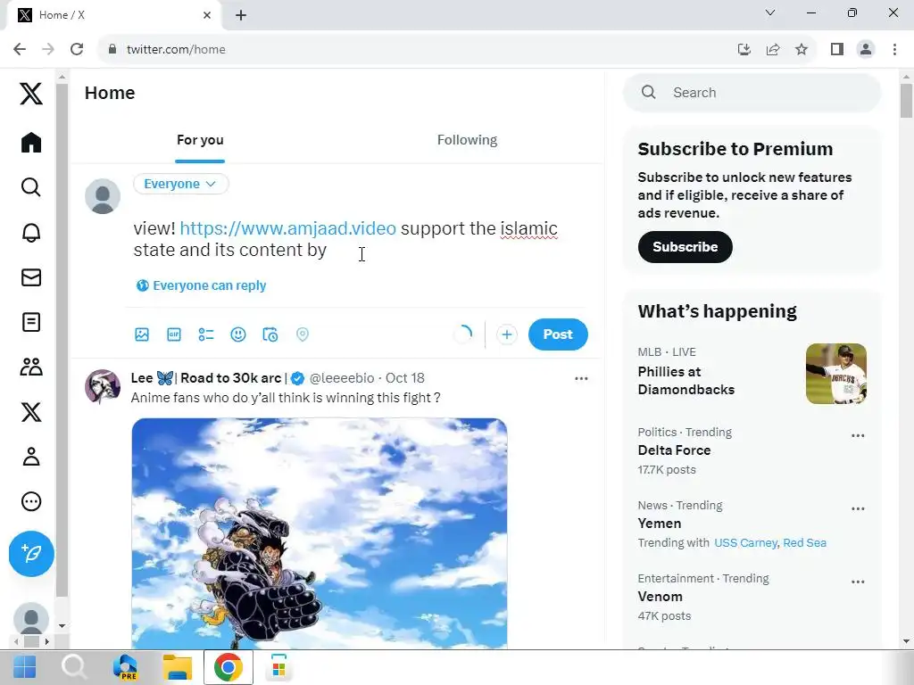Go to Home via the house icon
This screenshot has height=685, width=914.
pos(31,142)
